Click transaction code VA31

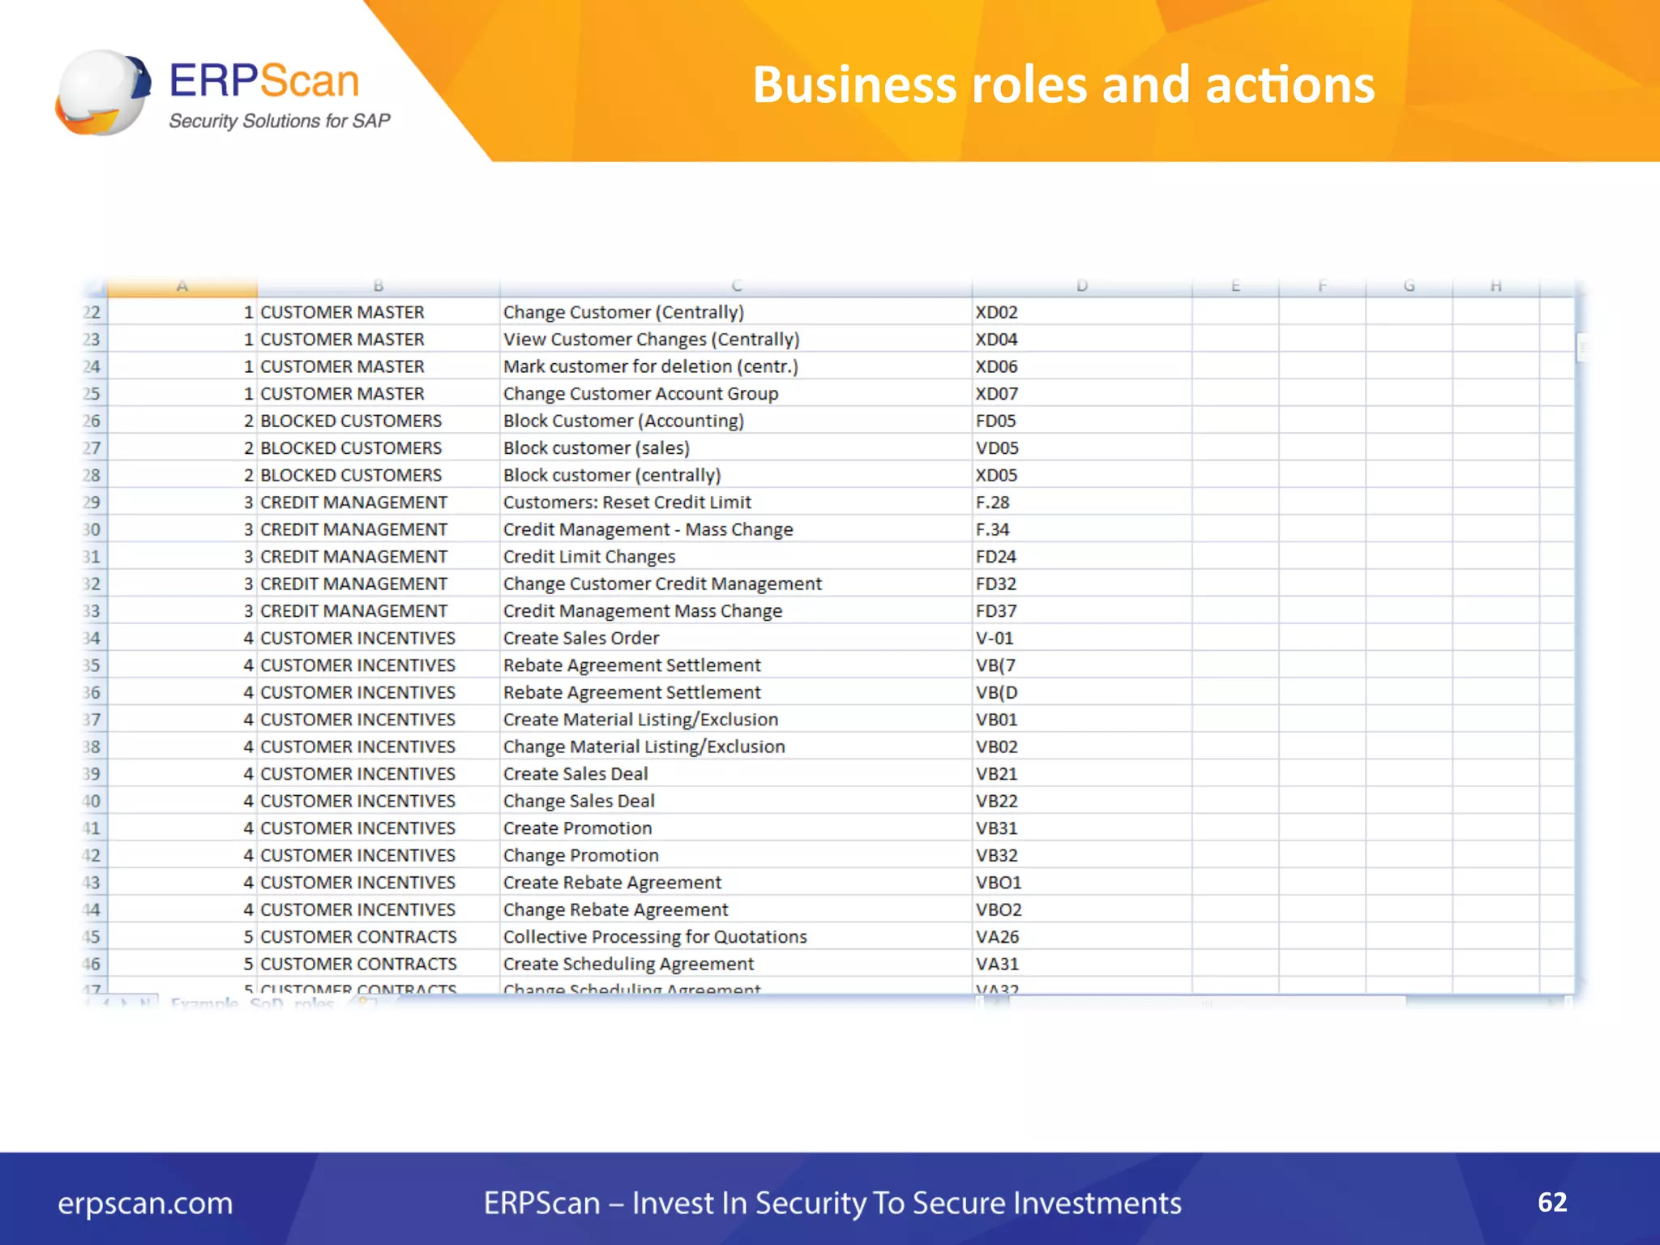(1082, 964)
